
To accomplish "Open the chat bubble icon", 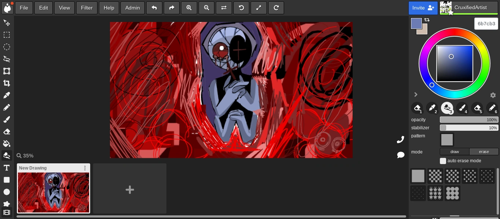I will [401, 155].
